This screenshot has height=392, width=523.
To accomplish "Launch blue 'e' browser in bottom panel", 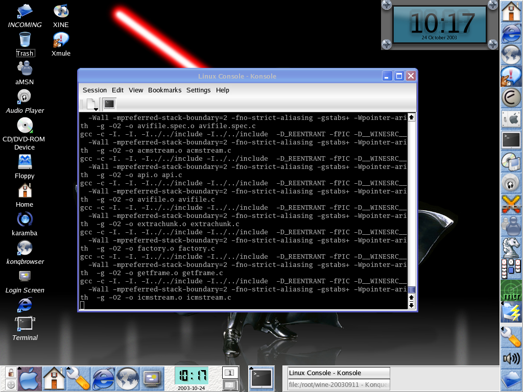I will click(x=103, y=378).
